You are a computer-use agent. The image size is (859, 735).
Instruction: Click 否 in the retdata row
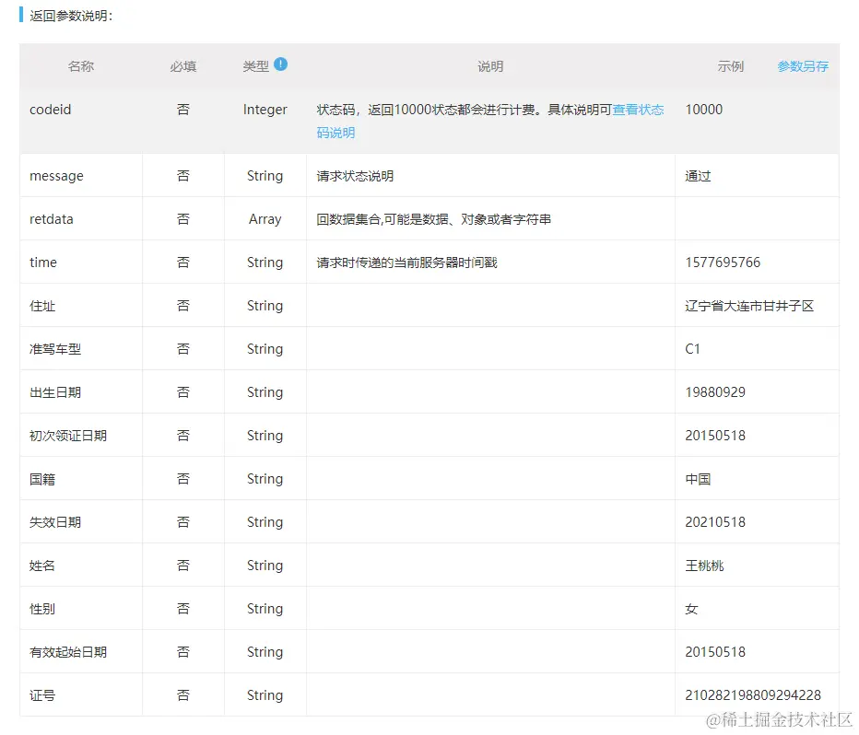[183, 219]
